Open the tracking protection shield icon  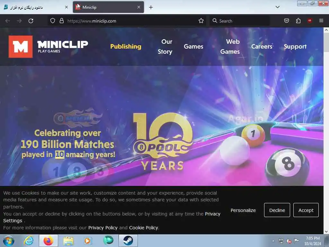coord(53,21)
